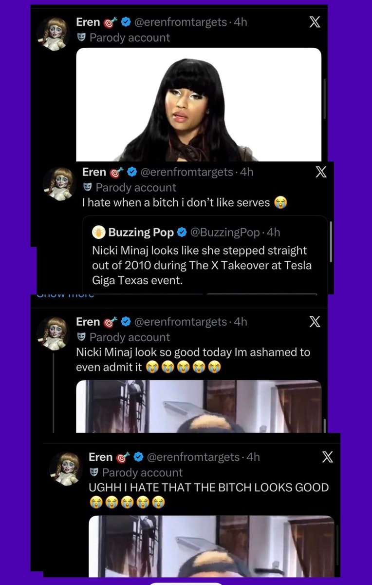This screenshot has height=585, width=372.
Task: Open Eren's doll avatar on the "I hate when" tweet
Action: [x=59, y=184]
